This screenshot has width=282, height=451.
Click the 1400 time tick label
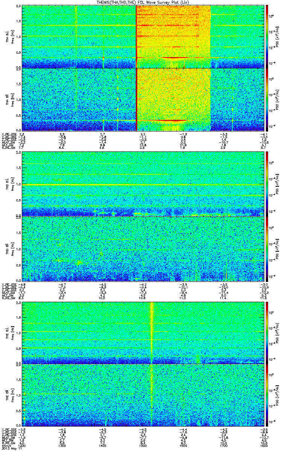[102, 445]
